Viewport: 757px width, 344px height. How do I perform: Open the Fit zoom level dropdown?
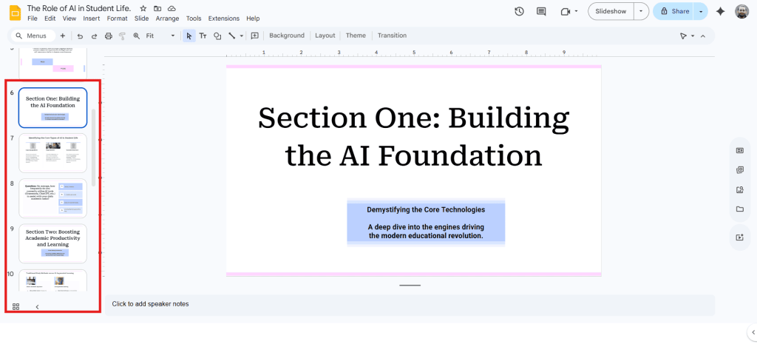click(160, 36)
